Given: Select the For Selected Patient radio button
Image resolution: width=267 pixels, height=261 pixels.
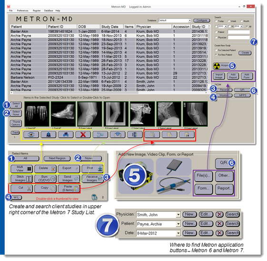Looking at the screenshot, I should pyautogui.click(x=216, y=50).
